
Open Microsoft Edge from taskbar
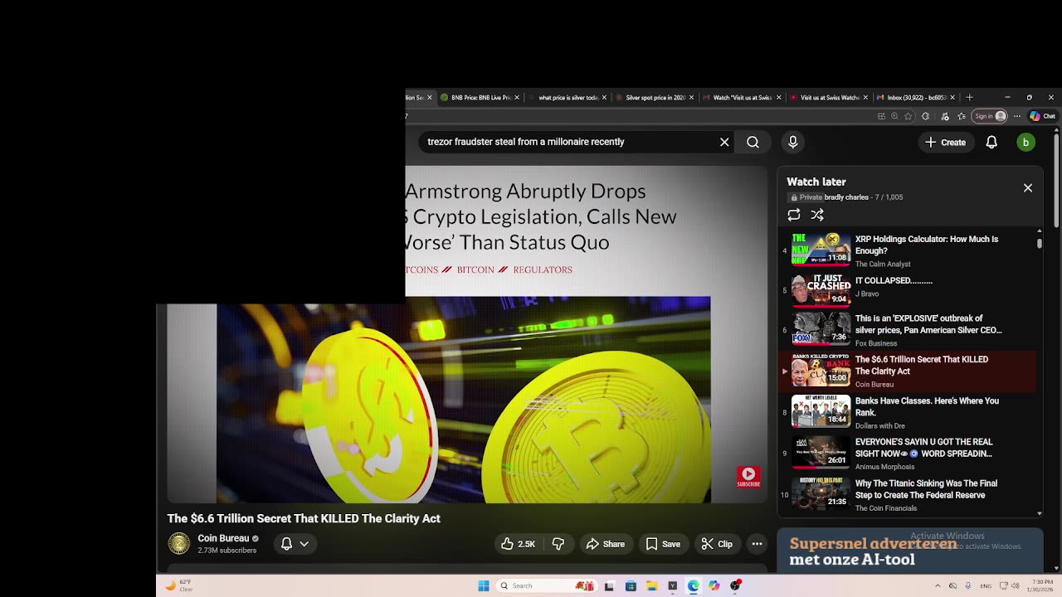694,585
